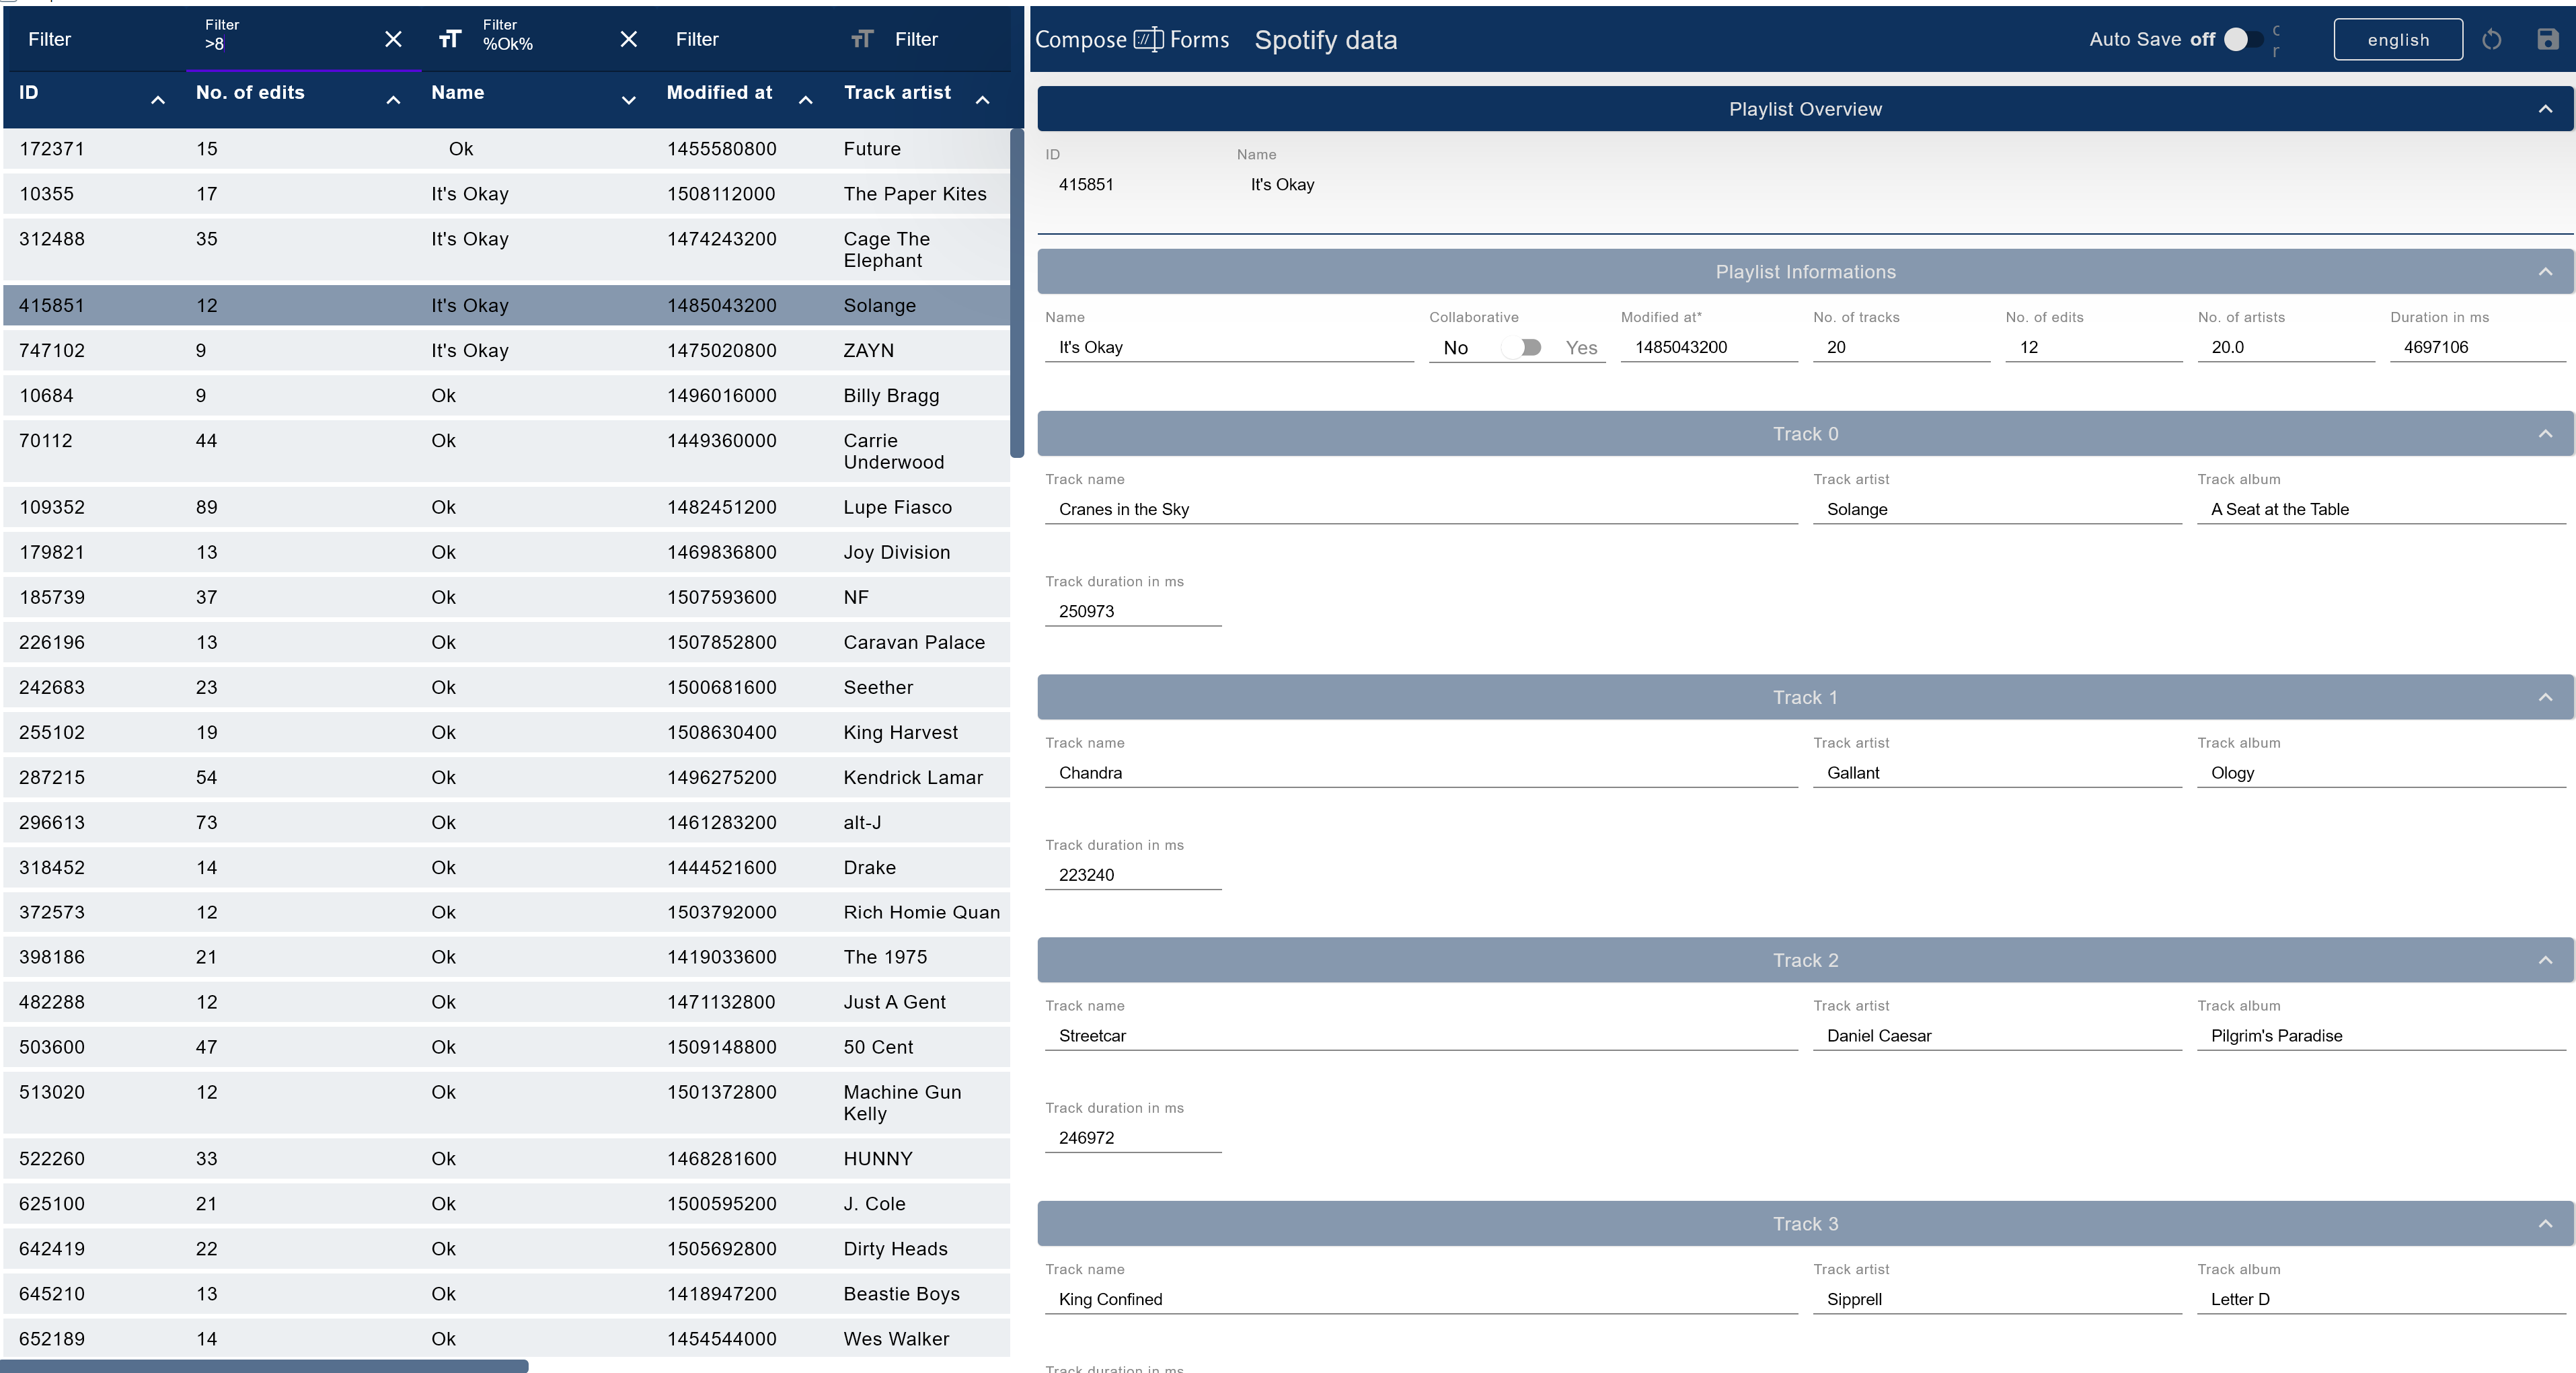The image size is (2576, 1373).
Task: Edit the Name field It's Okay
Action: (x=1229, y=347)
